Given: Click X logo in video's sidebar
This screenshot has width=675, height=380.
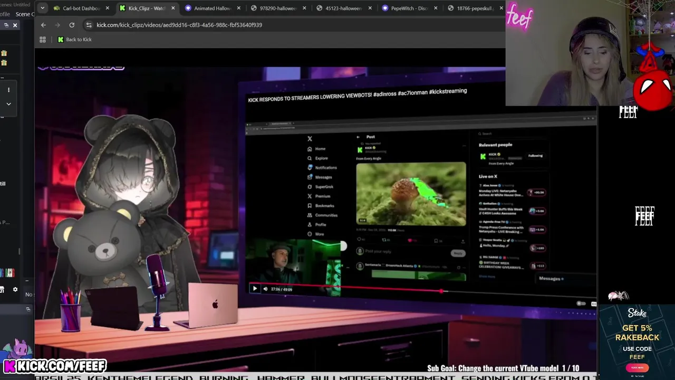Looking at the screenshot, I should click(x=310, y=139).
